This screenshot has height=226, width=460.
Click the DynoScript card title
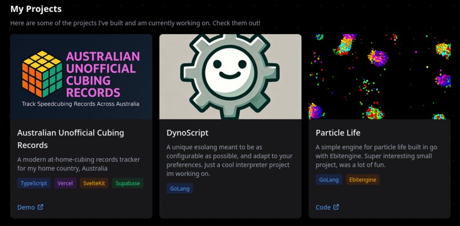(187, 133)
